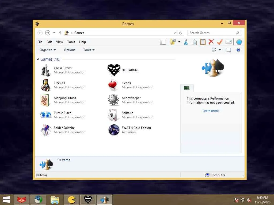Image resolution: width=274 pixels, height=205 pixels.
Task: Click the Windows Start button
Action: point(6,200)
